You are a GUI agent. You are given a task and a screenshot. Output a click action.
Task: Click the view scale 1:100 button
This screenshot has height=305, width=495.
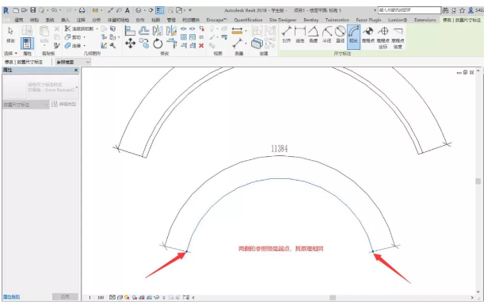tap(96, 297)
